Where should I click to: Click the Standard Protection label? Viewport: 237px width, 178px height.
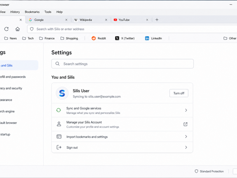pyautogui.click(x=212, y=171)
